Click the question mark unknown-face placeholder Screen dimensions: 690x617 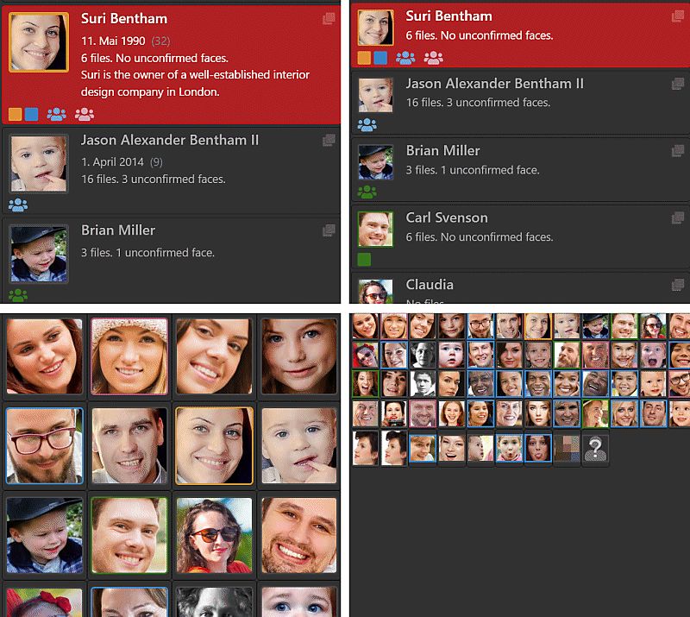(595, 449)
